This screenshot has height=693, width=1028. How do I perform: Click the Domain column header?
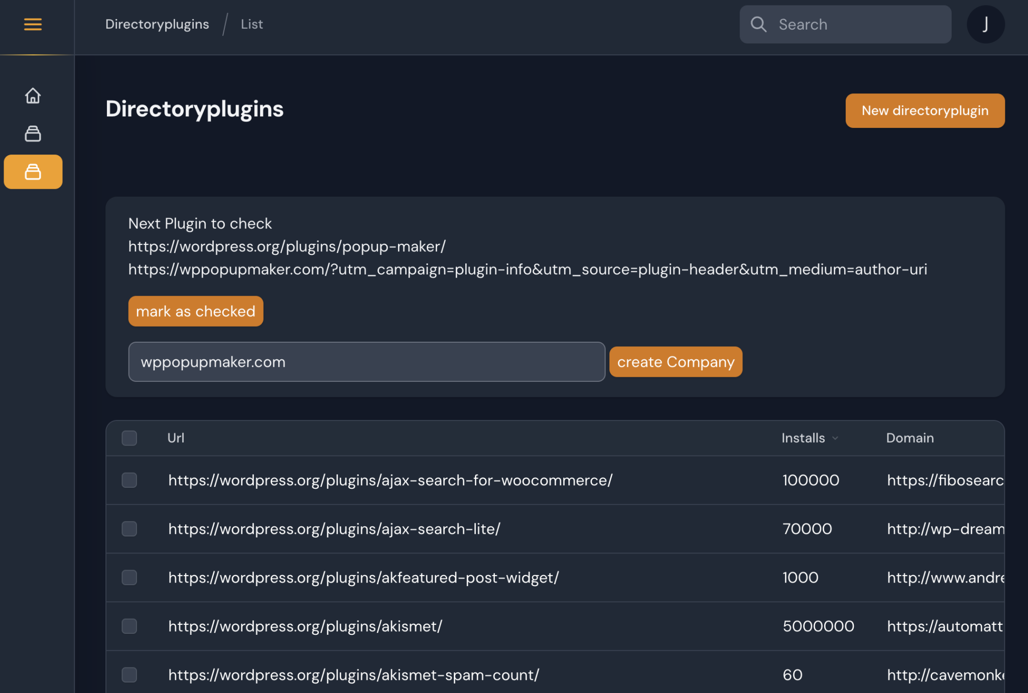[910, 438]
